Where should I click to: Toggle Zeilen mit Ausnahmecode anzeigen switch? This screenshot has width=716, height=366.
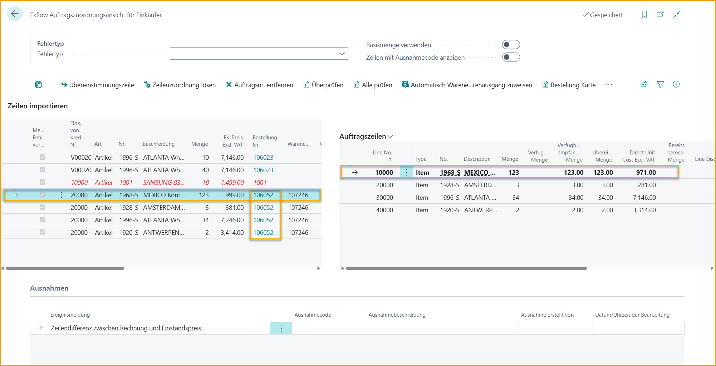tap(511, 57)
